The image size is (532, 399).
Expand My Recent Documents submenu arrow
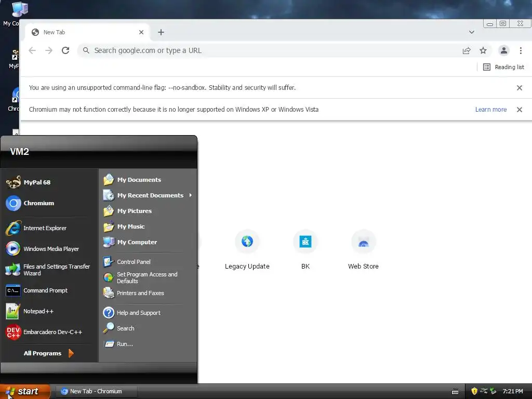[x=191, y=195]
